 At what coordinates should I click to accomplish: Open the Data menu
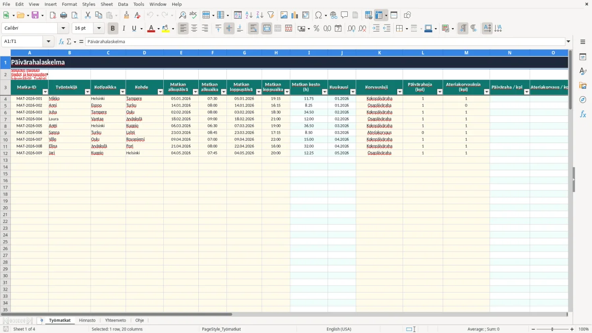tap(123, 4)
